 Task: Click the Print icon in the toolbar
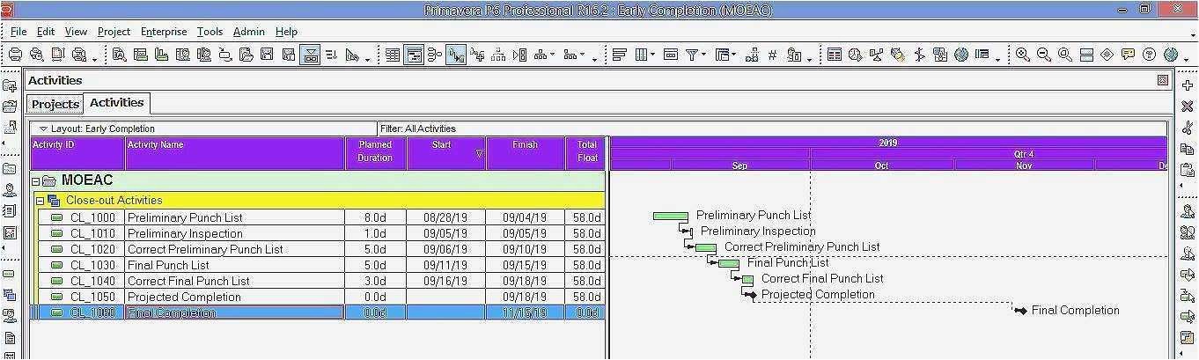point(15,55)
